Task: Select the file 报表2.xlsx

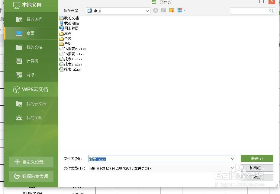Action: point(71,64)
